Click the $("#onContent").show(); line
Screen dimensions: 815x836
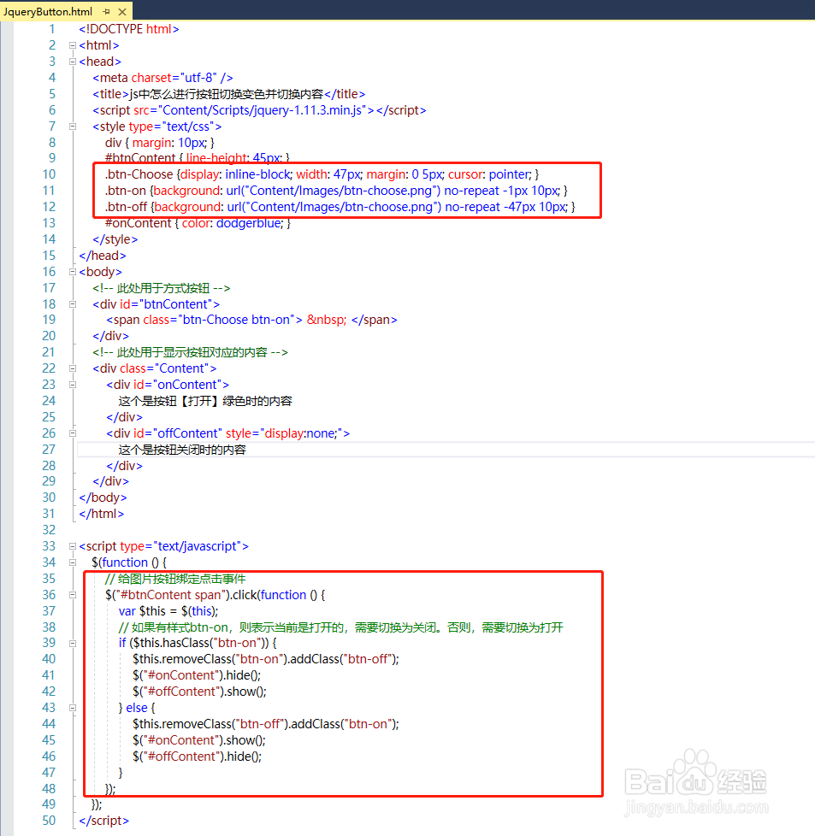[199, 740]
